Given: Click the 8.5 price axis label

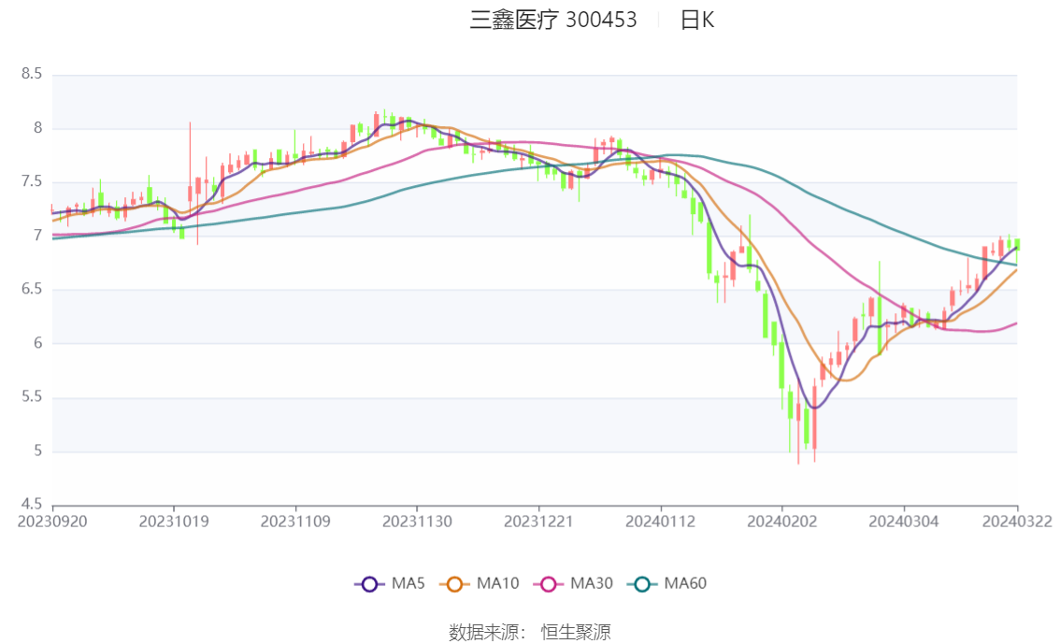Looking at the screenshot, I should [32, 74].
